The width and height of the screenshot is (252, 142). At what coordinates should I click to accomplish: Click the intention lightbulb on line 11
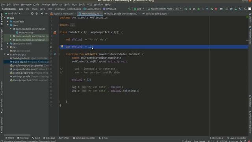pos(62,47)
